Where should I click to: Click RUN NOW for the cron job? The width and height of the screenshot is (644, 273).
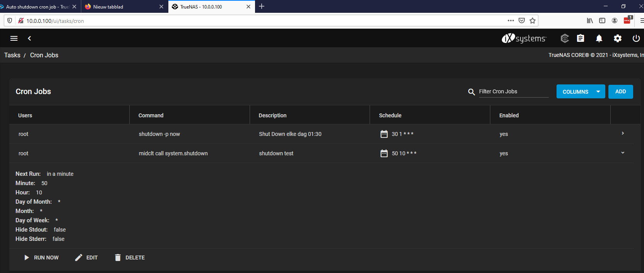[41, 258]
